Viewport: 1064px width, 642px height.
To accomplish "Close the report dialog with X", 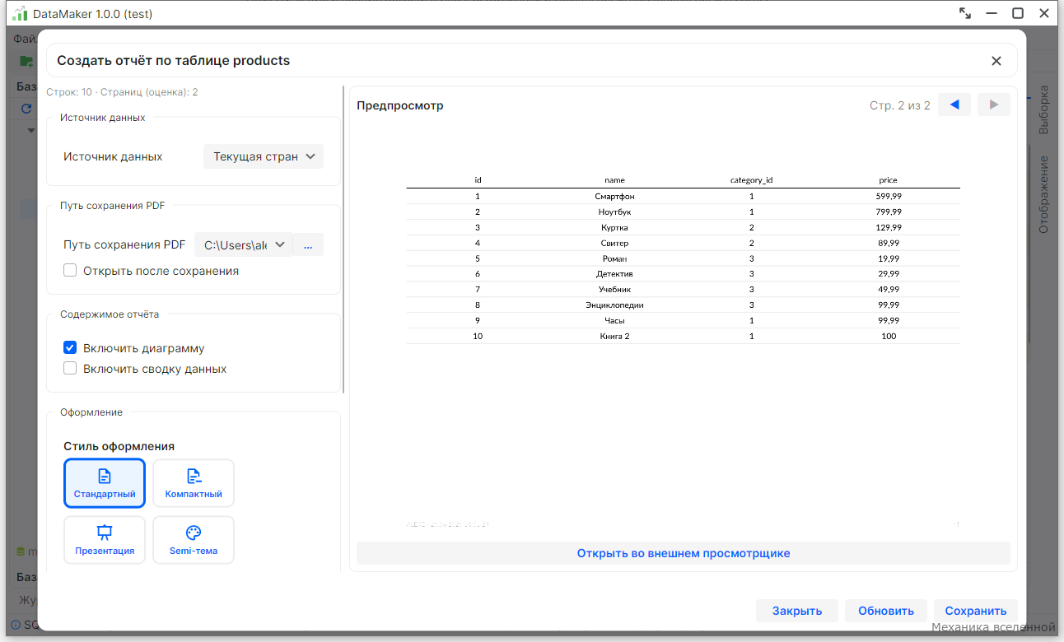I will click(x=996, y=61).
